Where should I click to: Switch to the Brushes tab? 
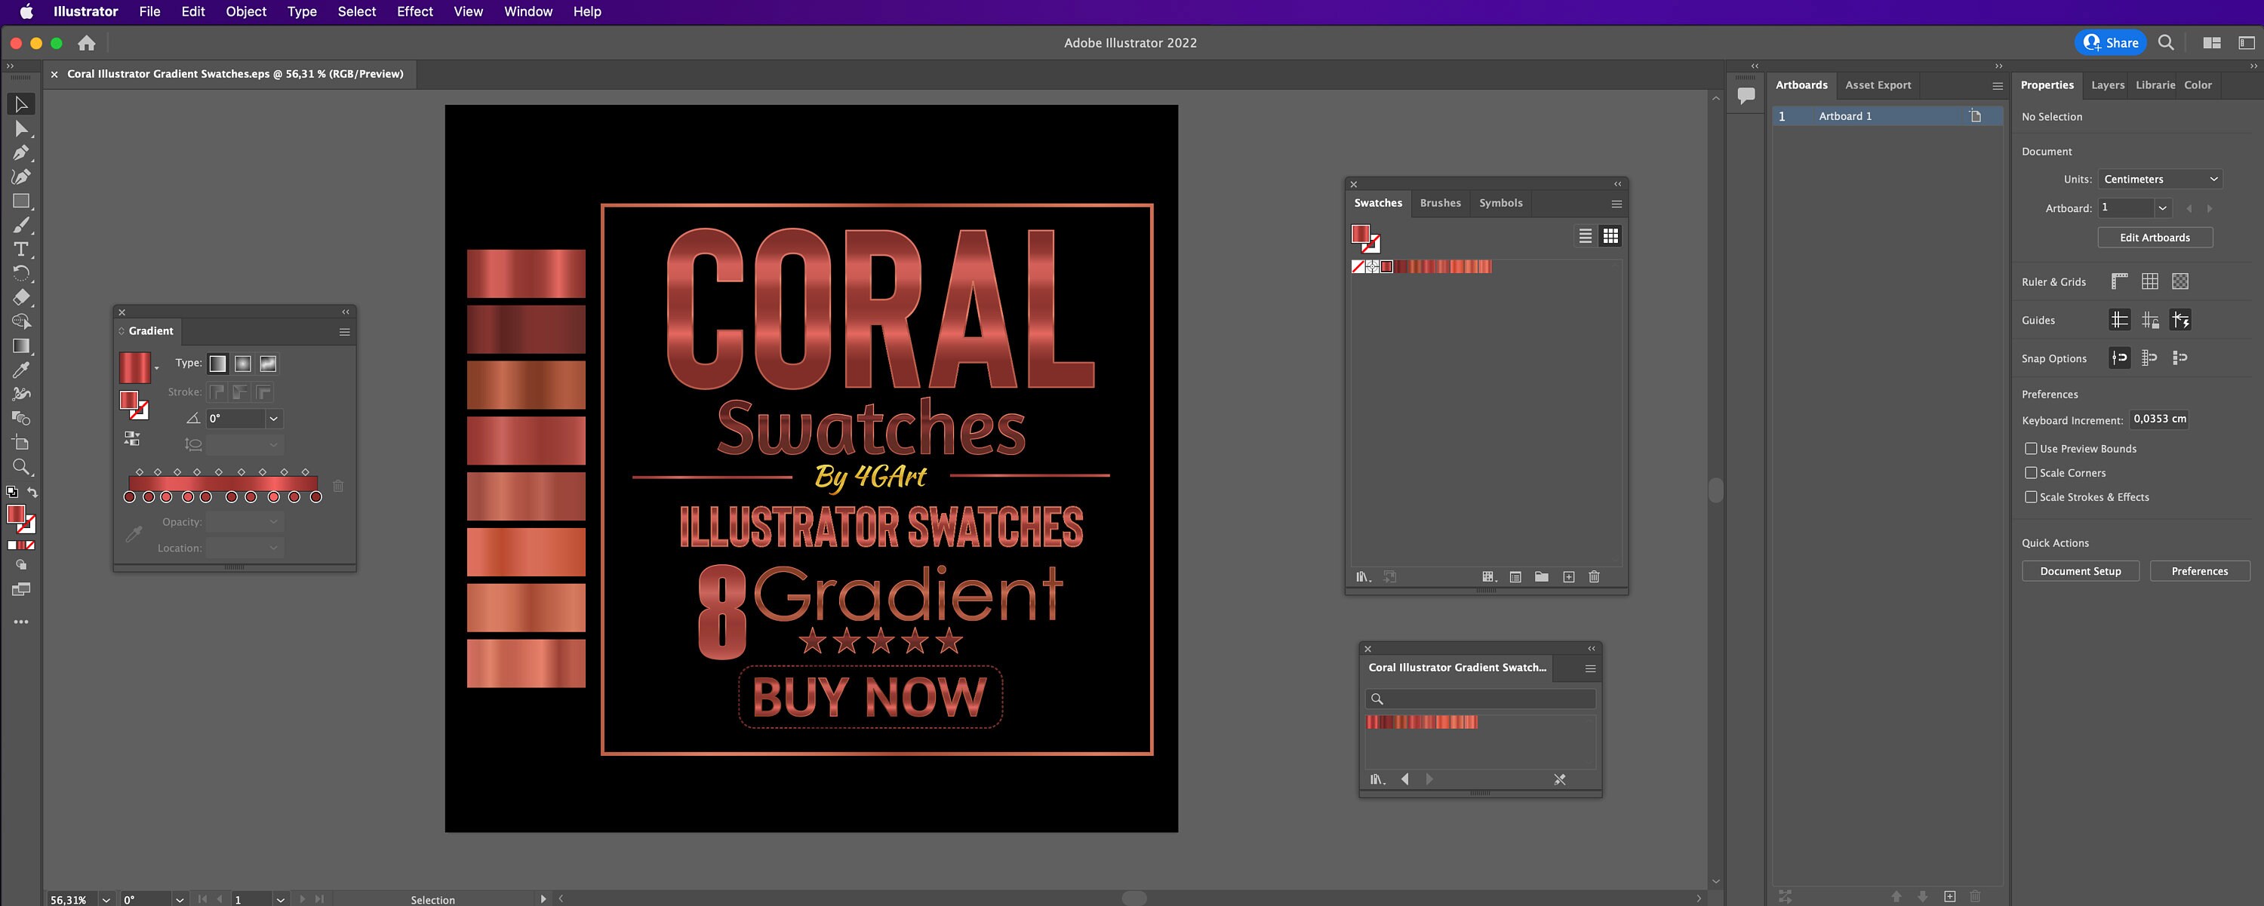[1441, 203]
